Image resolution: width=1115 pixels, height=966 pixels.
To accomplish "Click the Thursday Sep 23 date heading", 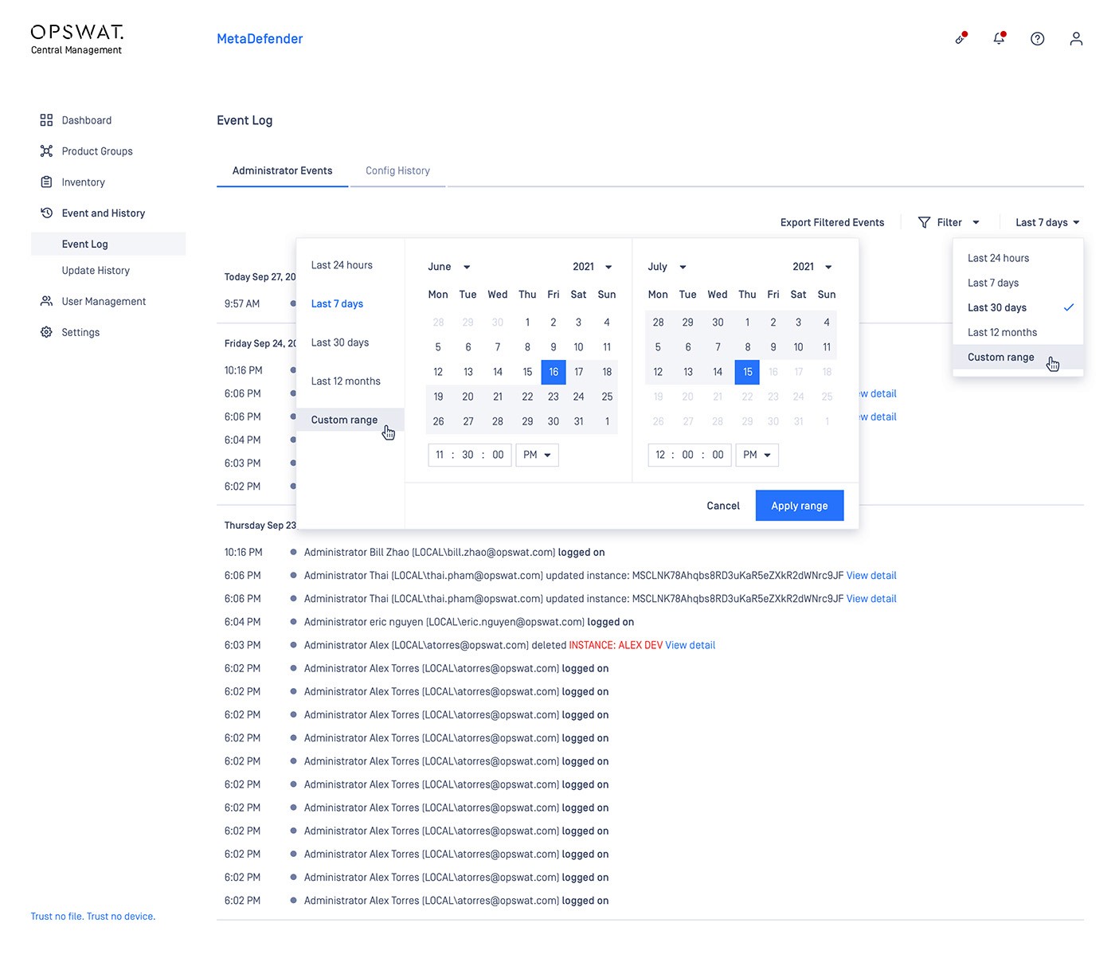I will pyautogui.click(x=260, y=526).
